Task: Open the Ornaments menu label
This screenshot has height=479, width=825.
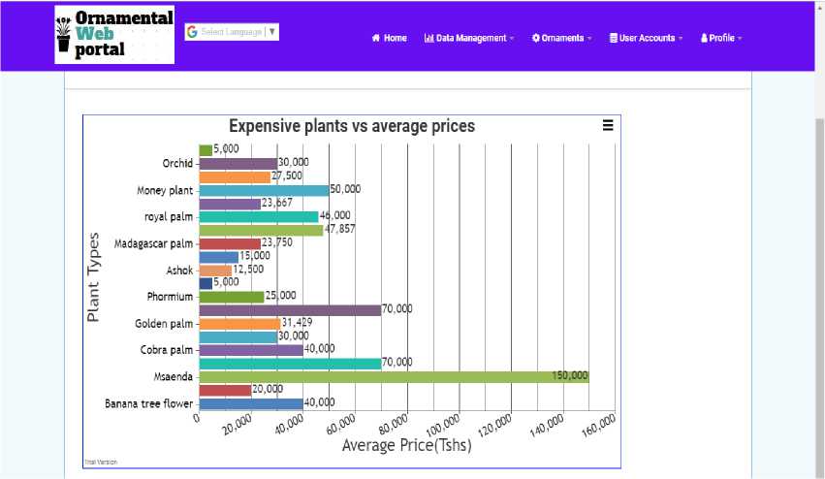Action: [563, 39]
